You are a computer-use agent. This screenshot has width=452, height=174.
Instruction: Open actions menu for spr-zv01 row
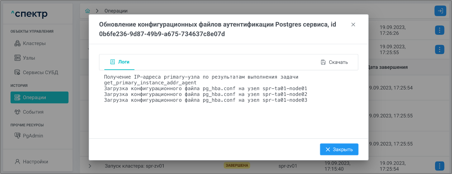click(440, 166)
